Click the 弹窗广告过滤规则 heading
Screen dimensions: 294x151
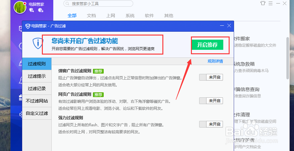click(x=75, y=71)
